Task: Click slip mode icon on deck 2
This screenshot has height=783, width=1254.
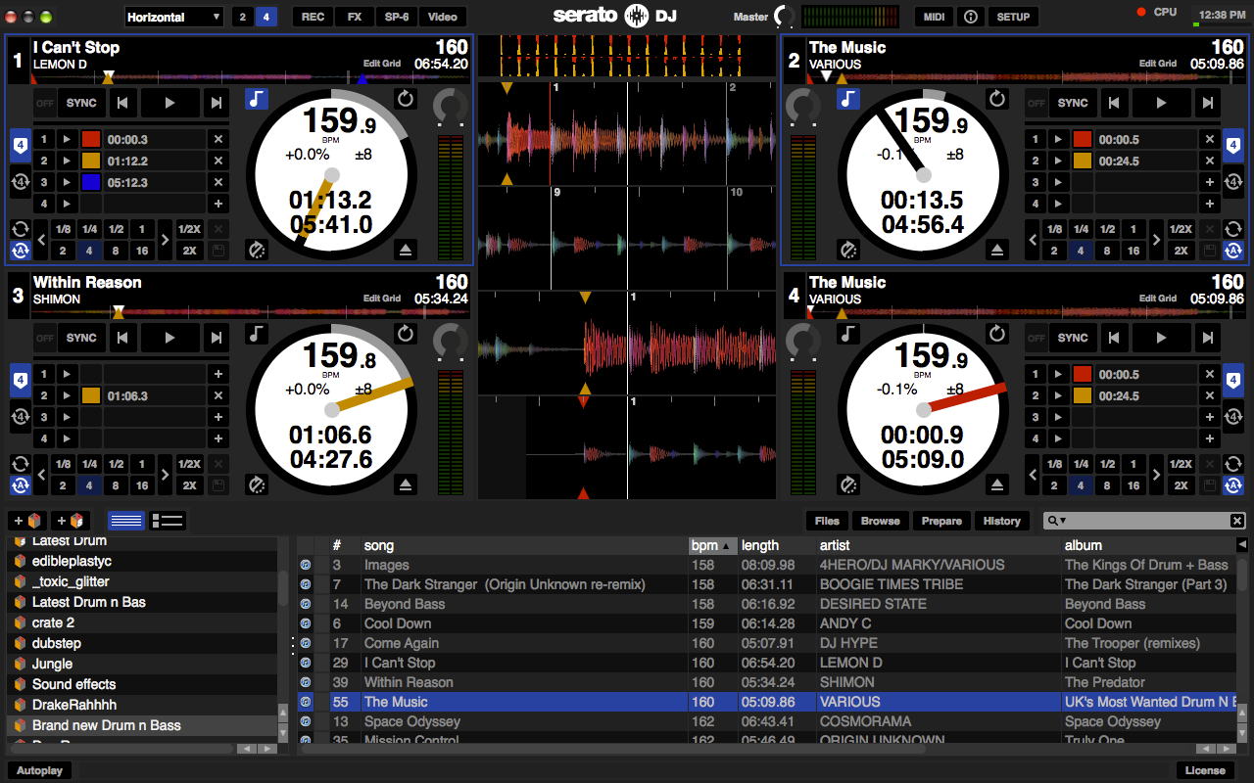Action: [848, 251]
